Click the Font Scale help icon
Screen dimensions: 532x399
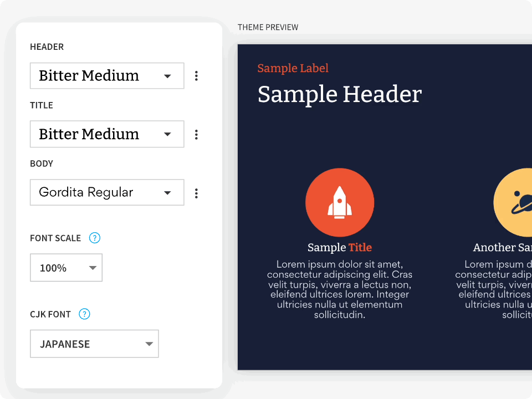click(x=95, y=238)
